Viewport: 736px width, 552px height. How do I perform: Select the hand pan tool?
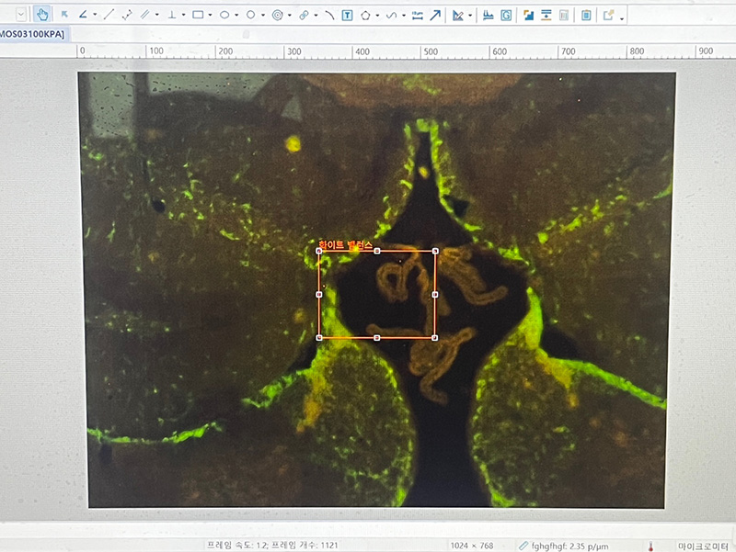(42, 15)
